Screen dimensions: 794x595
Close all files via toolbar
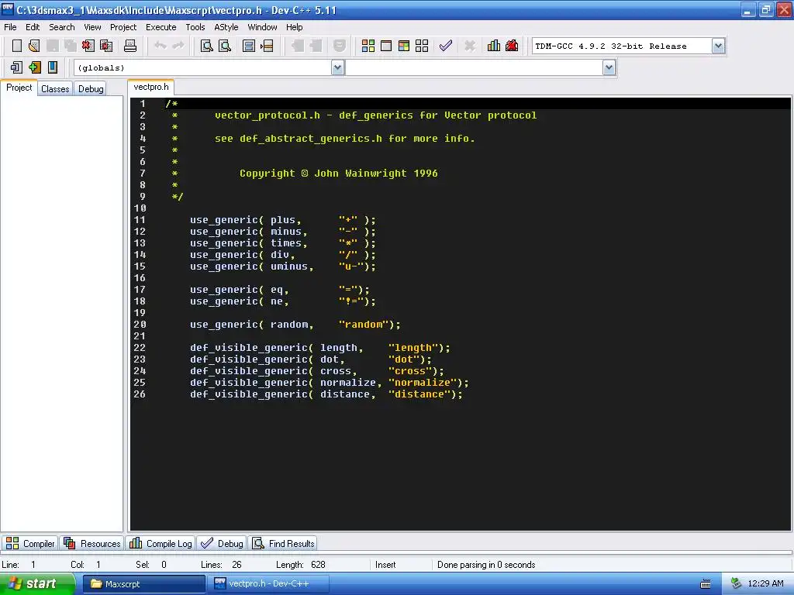click(x=106, y=46)
